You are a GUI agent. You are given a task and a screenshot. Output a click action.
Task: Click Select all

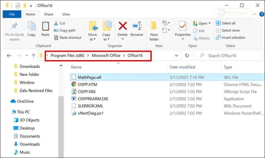[x=226, y=23]
